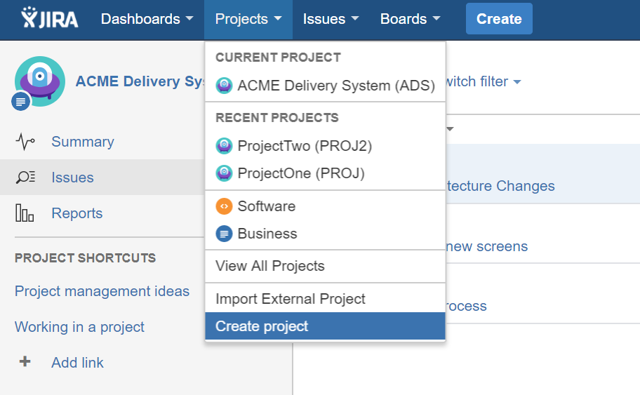This screenshot has height=395, width=640.
Task: Select Import External Project option
Action: 326,299
